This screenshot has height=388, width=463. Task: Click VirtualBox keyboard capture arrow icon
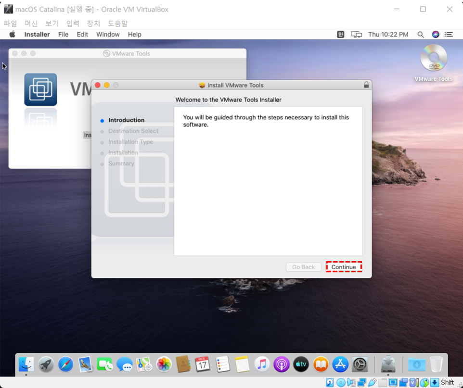[435, 382]
